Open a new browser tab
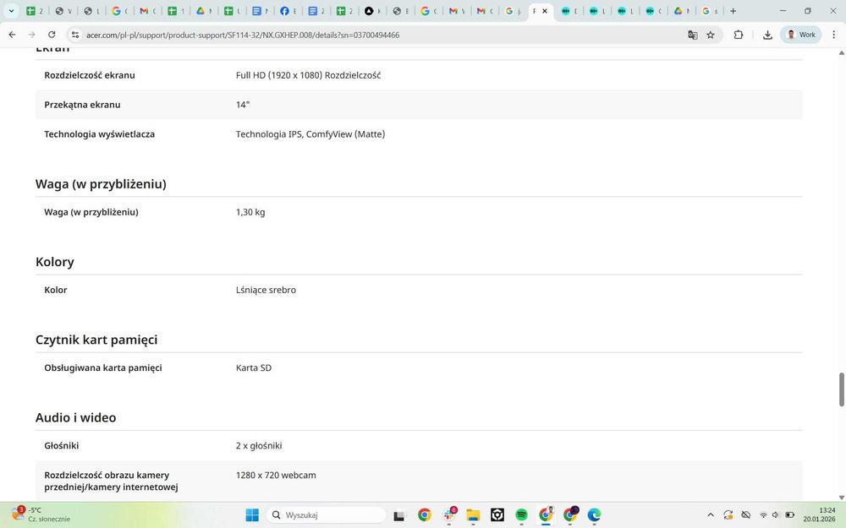 (733, 11)
